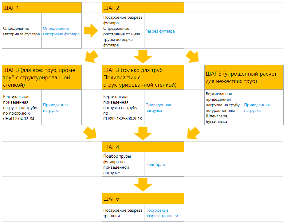Click the 'Подобрать' link in ШАГ 4
Screen dimensions: 287x224
point(156,164)
